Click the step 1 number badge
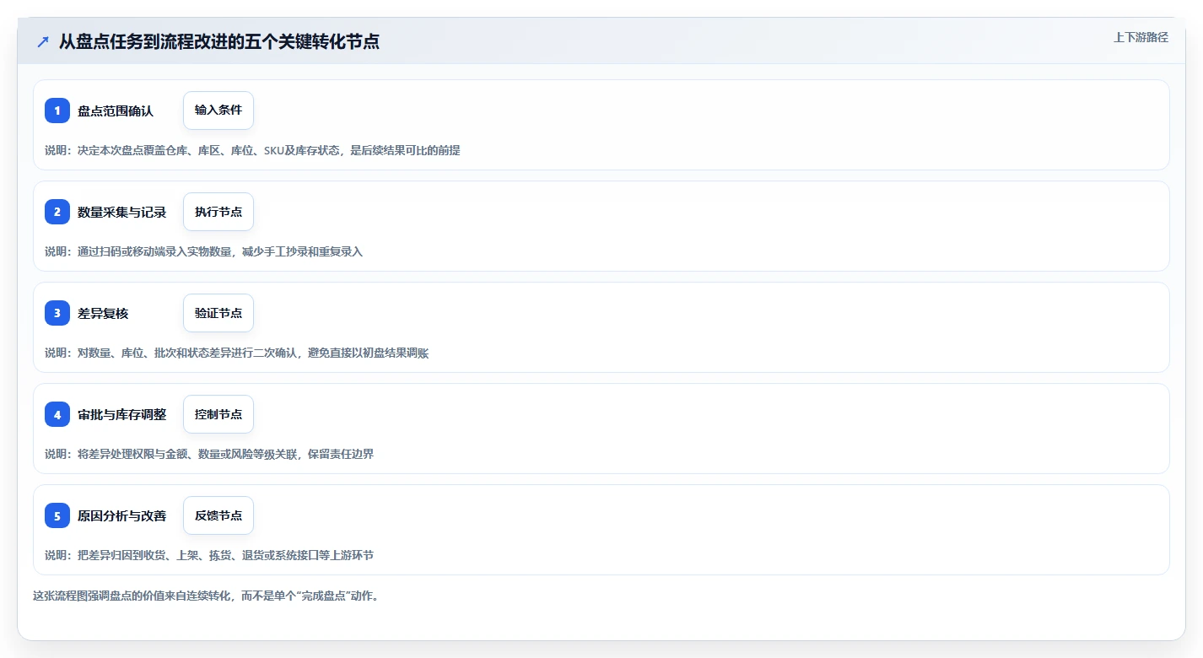Viewport: 1203px width, 658px height. 57,111
